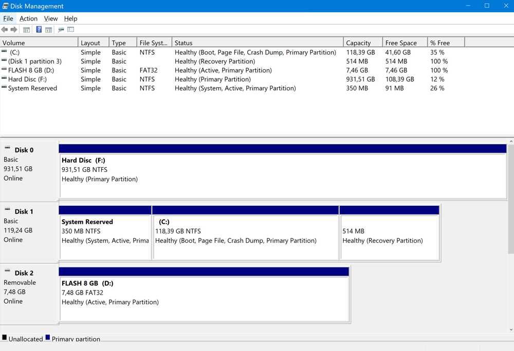The width and height of the screenshot is (514, 351).
Task: Click the 41,60 GB free space cell
Action: click(398, 52)
